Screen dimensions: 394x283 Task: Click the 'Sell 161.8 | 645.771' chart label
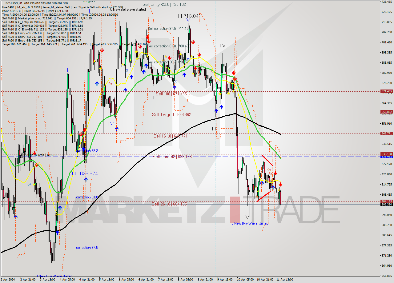[x=170, y=136]
